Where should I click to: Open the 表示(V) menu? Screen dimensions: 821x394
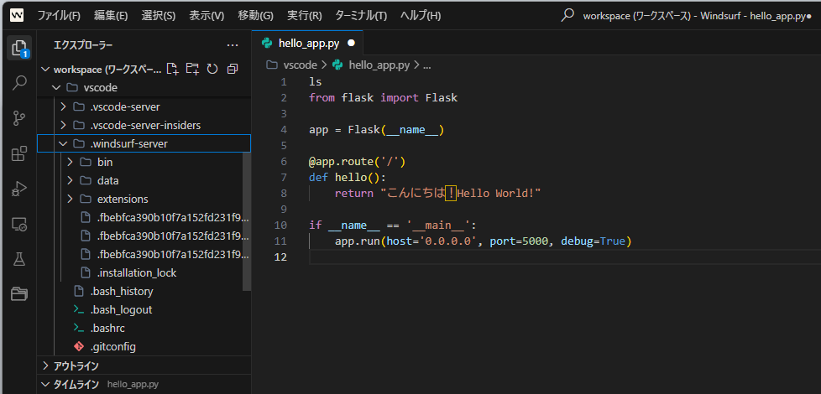207,16
